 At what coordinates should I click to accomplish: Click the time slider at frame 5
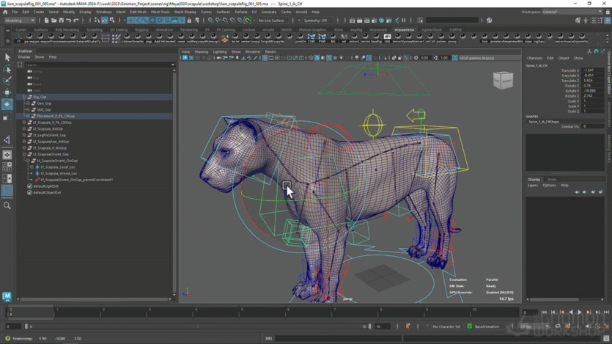point(242,312)
